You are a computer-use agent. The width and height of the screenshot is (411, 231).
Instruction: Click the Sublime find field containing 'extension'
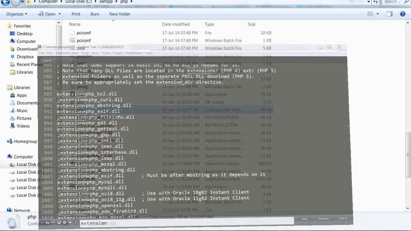(187, 223)
